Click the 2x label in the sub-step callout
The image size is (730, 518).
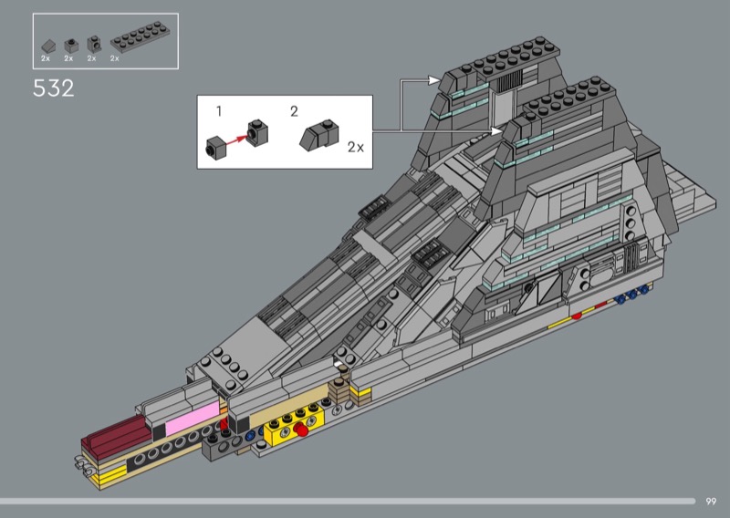pyautogui.click(x=355, y=146)
